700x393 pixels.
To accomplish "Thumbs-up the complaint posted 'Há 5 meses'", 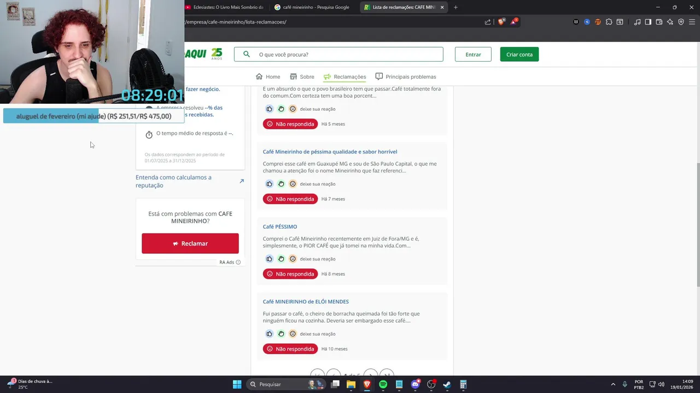I will [x=269, y=109].
